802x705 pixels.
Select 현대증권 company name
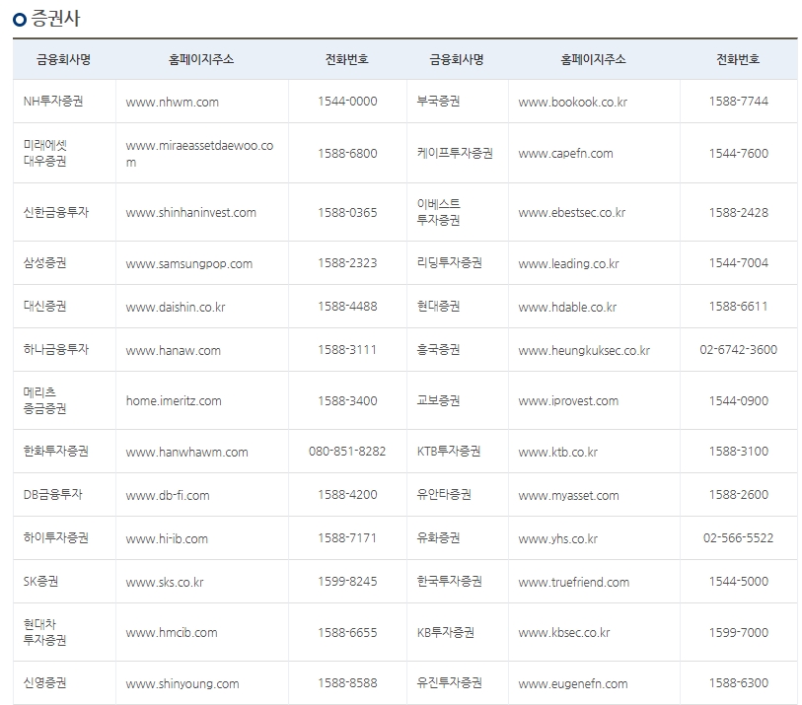(438, 307)
